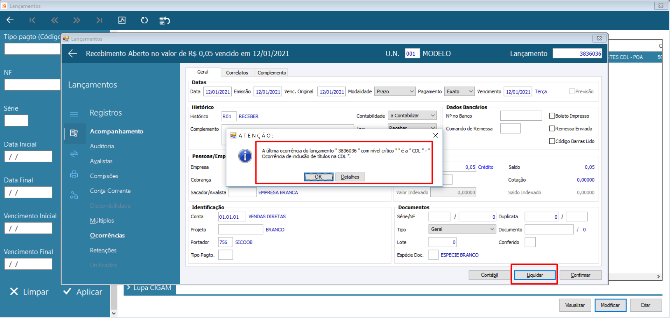The height and width of the screenshot is (318, 670).
Task: Click the Conta code field
Action: [x=232, y=217]
